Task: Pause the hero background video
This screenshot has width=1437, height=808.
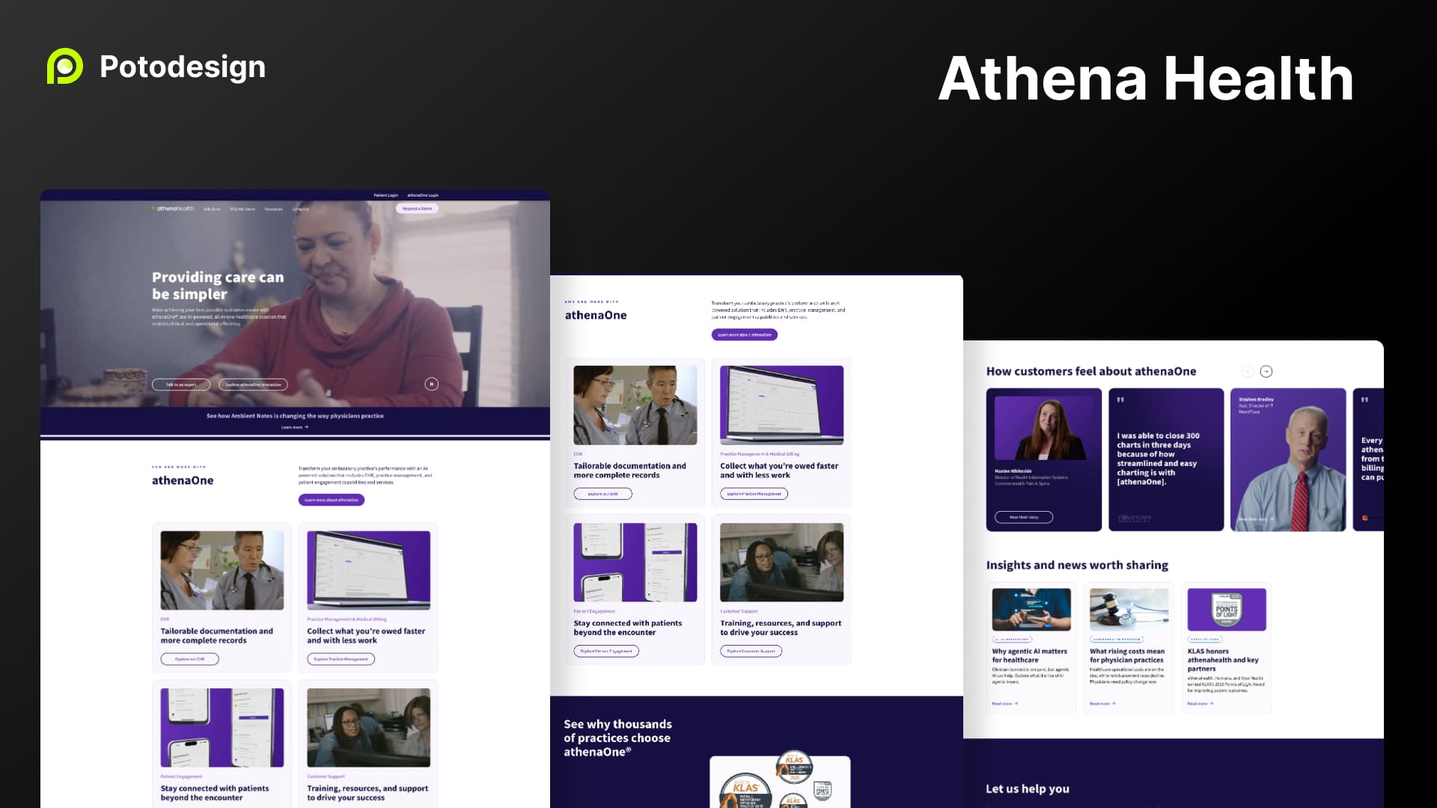Action: coord(431,384)
